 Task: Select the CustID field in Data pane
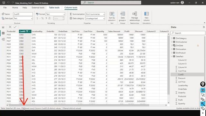coord(181,74)
